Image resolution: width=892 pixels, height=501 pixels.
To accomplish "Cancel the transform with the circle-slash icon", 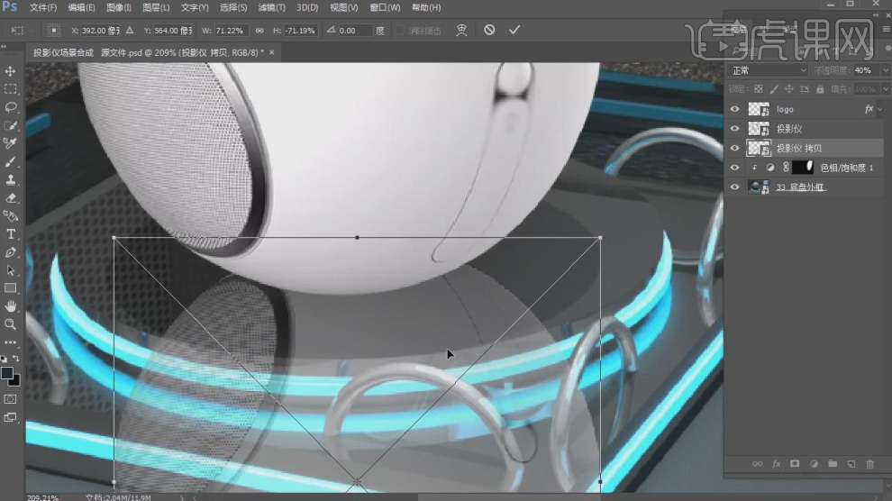I will point(489,30).
